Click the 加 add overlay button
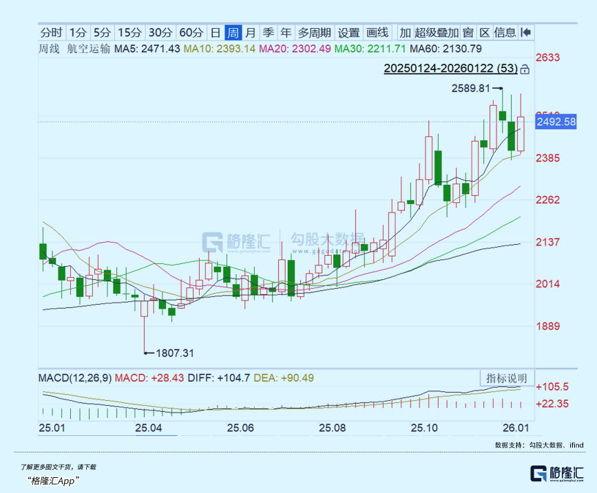 [405, 32]
